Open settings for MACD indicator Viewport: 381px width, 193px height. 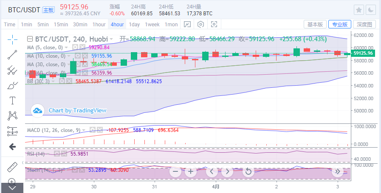tap(92, 130)
